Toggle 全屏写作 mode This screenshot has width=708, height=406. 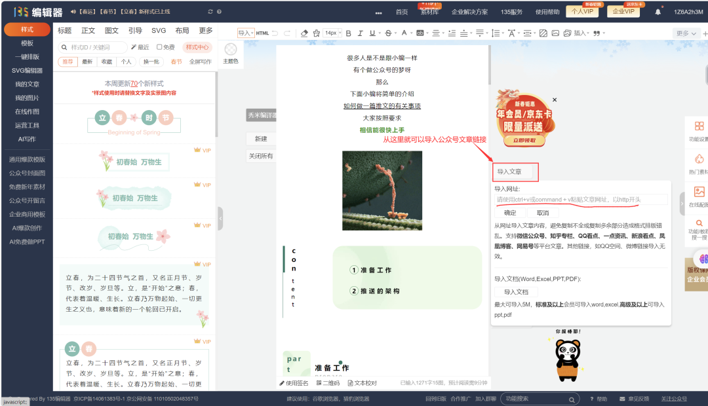point(200,62)
